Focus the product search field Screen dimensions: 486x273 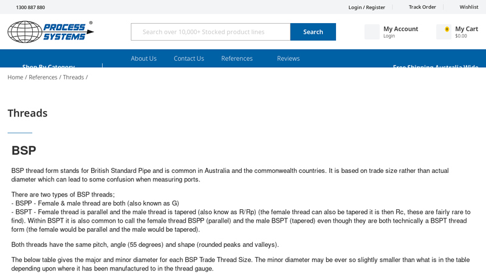tap(210, 32)
